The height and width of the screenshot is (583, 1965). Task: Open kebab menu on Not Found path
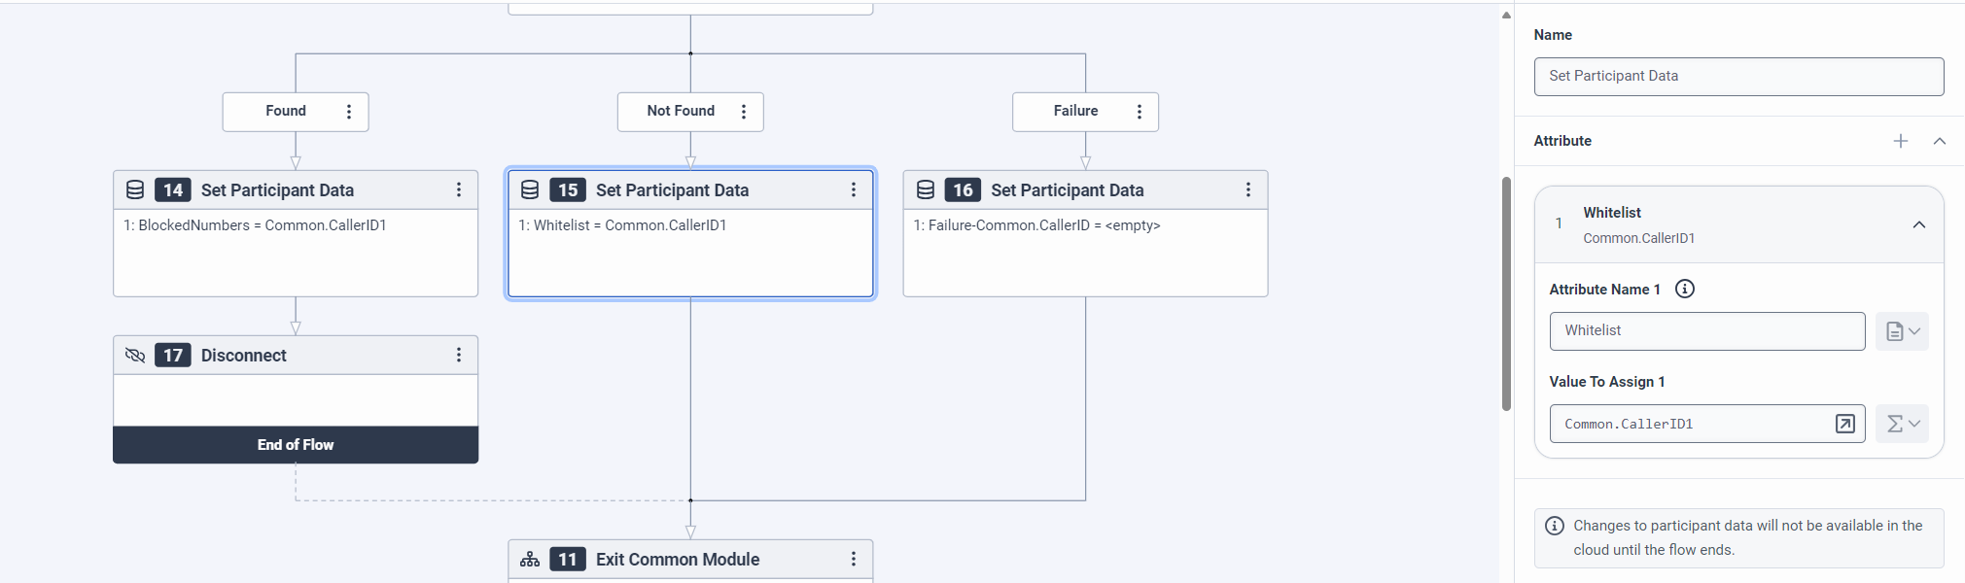point(744,112)
